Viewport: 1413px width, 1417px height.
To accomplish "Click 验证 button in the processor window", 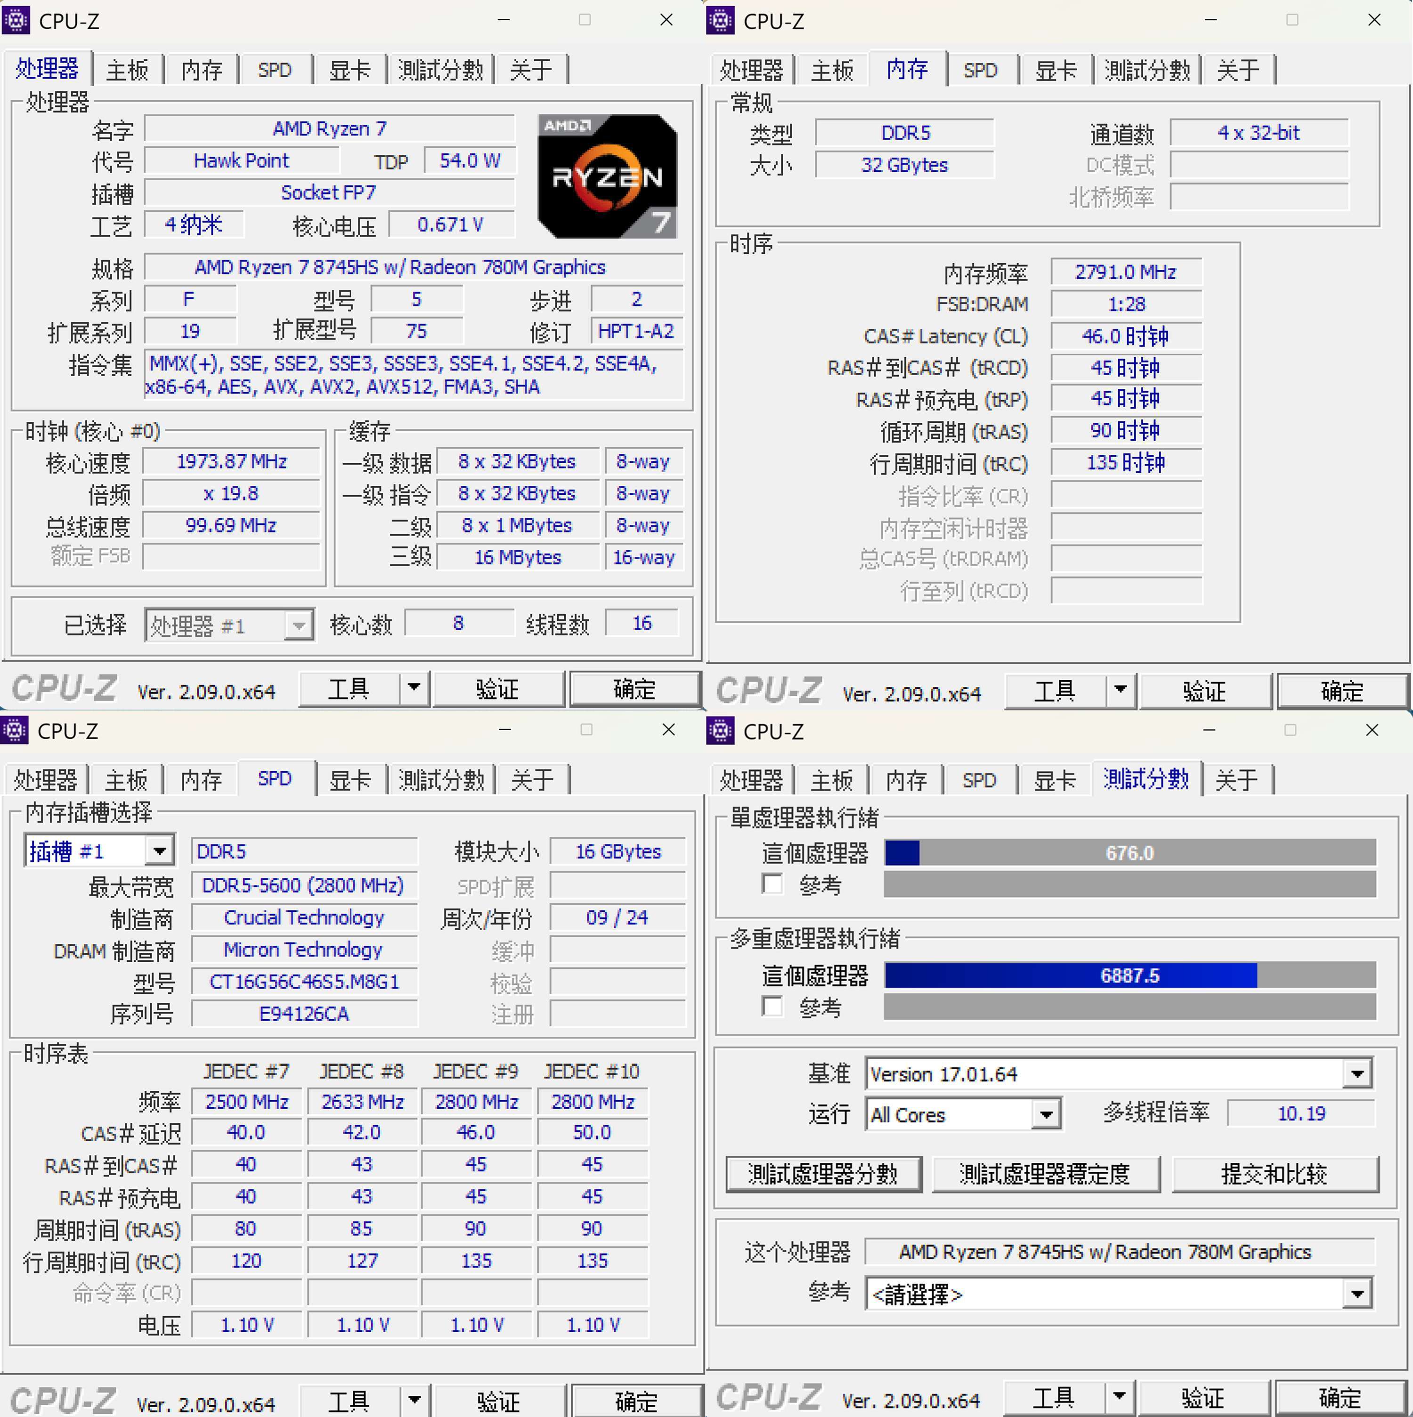I will pyautogui.click(x=498, y=688).
